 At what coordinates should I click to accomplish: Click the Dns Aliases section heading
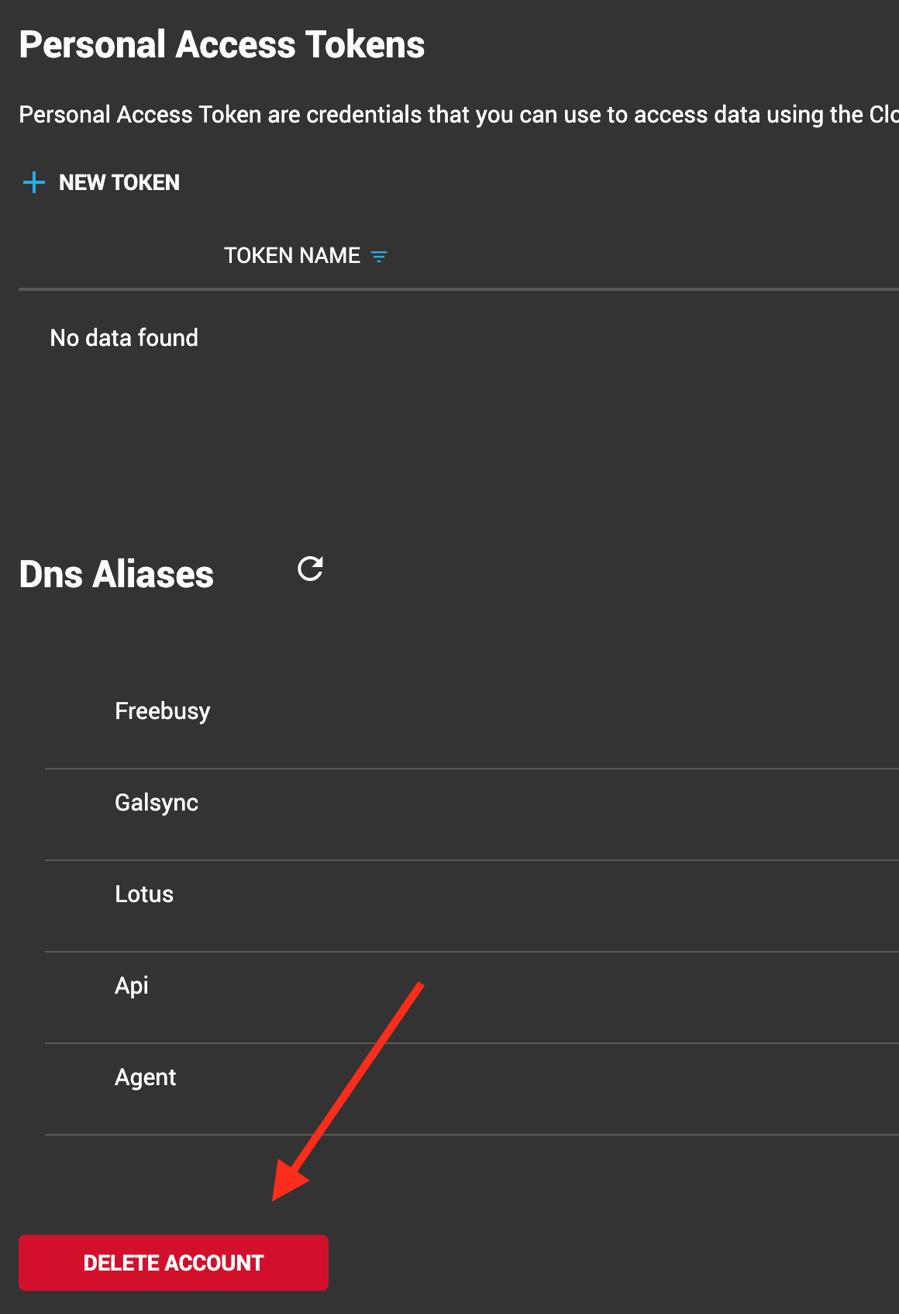coord(116,575)
